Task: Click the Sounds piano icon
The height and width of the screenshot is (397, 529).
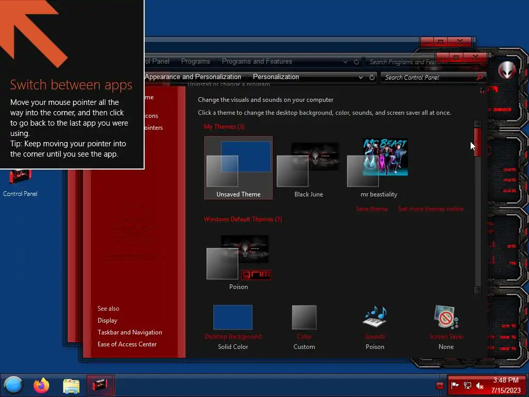Action: (375, 316)
